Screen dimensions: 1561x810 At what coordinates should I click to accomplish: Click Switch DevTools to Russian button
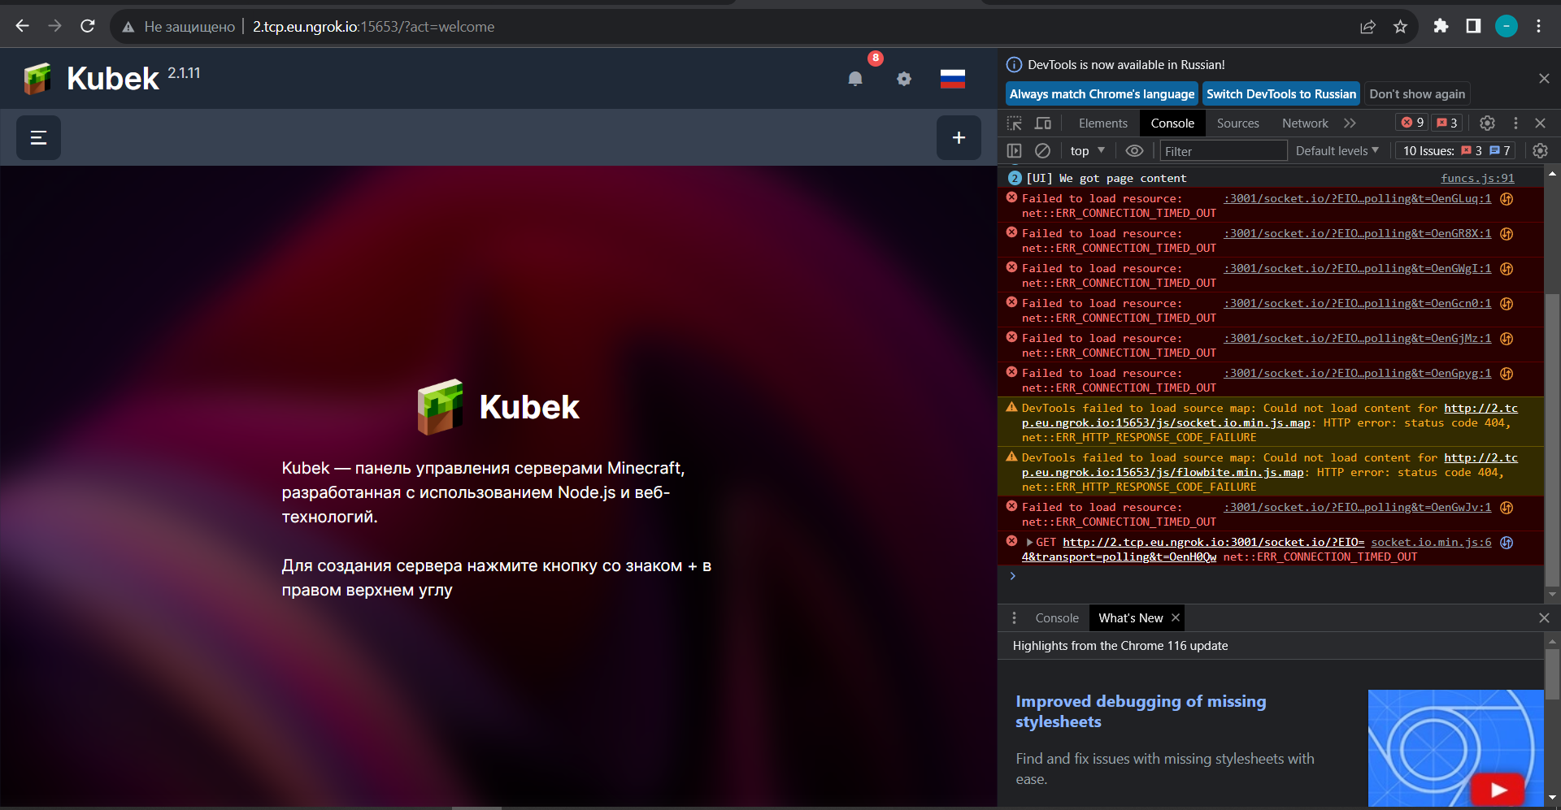point(1280,93)
